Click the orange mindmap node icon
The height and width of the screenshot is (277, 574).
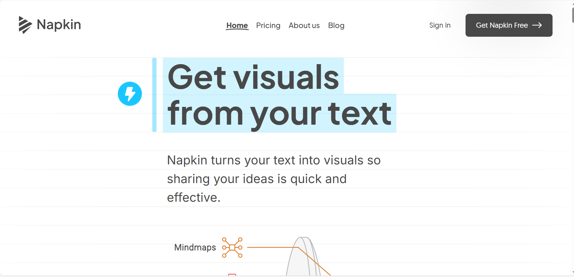[x=232, y=247]
